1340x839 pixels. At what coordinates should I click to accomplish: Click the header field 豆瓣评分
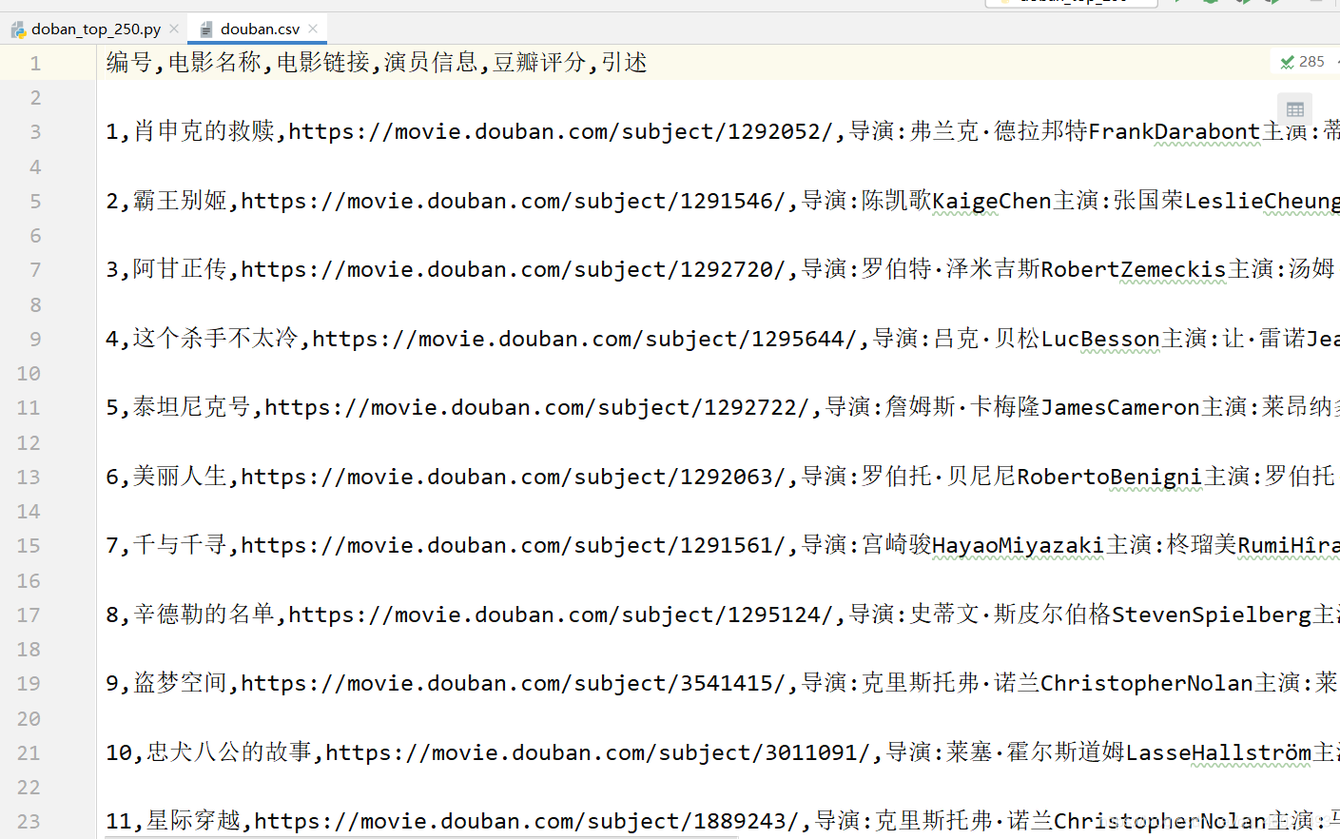click(539, 63)
